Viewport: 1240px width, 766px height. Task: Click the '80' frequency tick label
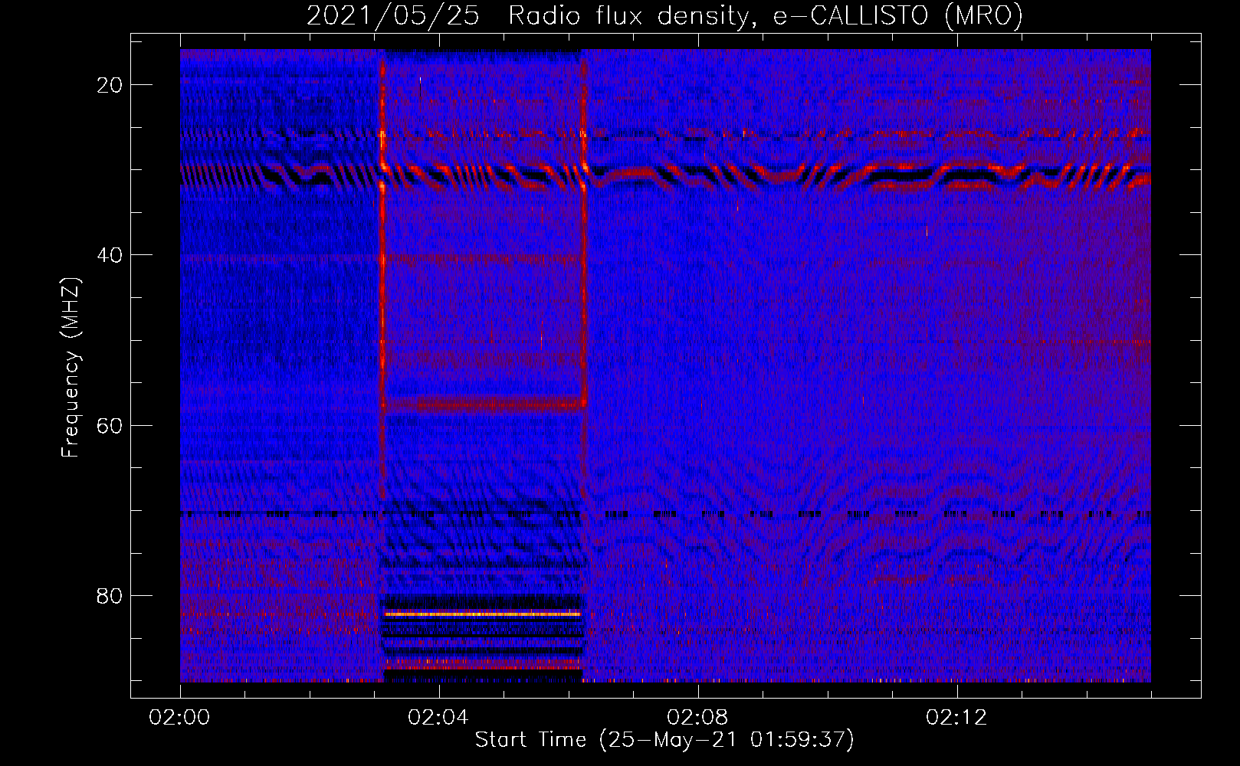(110, 595)
